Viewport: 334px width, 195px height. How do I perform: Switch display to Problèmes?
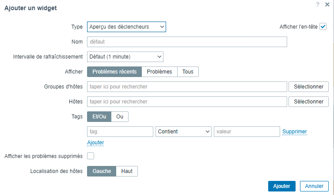159,72
